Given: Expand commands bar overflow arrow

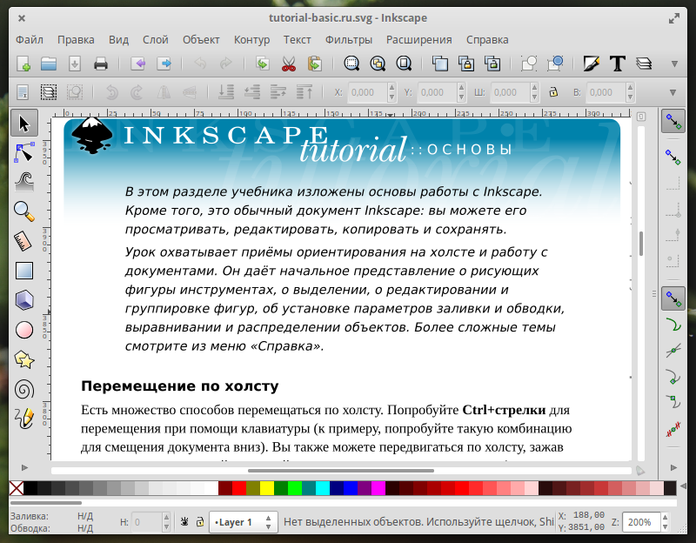Looking at the screenshot, I should click(x=674, y=64).
